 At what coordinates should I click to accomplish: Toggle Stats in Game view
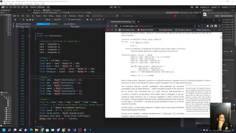point(191,13)
